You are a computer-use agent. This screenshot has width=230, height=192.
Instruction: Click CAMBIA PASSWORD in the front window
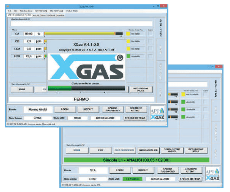(113, 109)
